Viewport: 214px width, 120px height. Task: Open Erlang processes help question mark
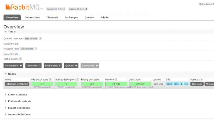[101, 80]
